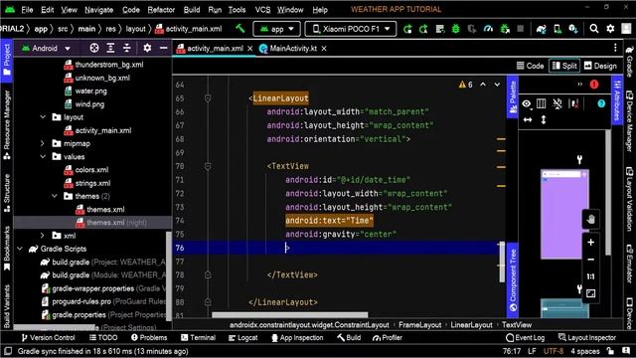Open the Logcat tool window

pyautogui.click(x=242, y=338)
